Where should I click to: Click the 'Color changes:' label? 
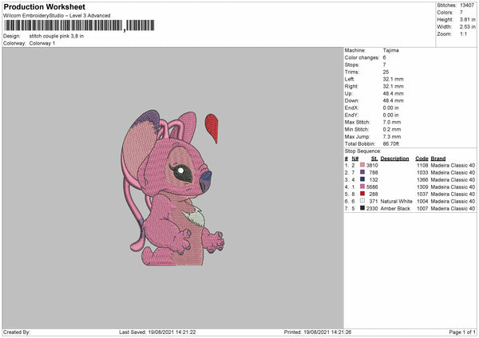(362, 57)
